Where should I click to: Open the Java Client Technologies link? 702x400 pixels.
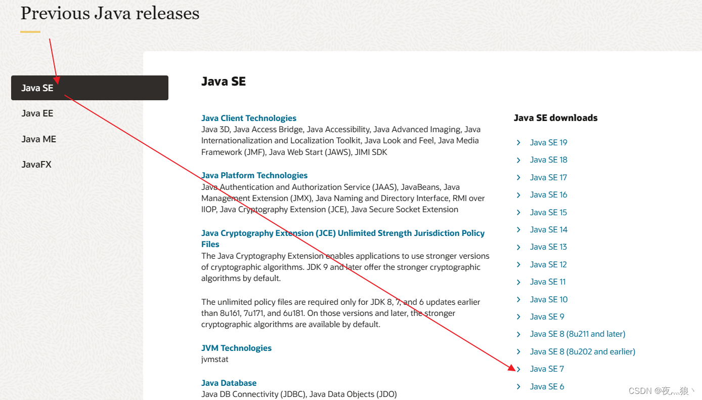[249, 118]
